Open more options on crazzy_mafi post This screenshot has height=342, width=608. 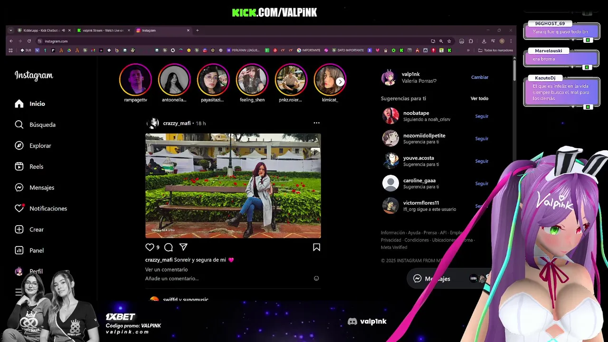[316, 123]
